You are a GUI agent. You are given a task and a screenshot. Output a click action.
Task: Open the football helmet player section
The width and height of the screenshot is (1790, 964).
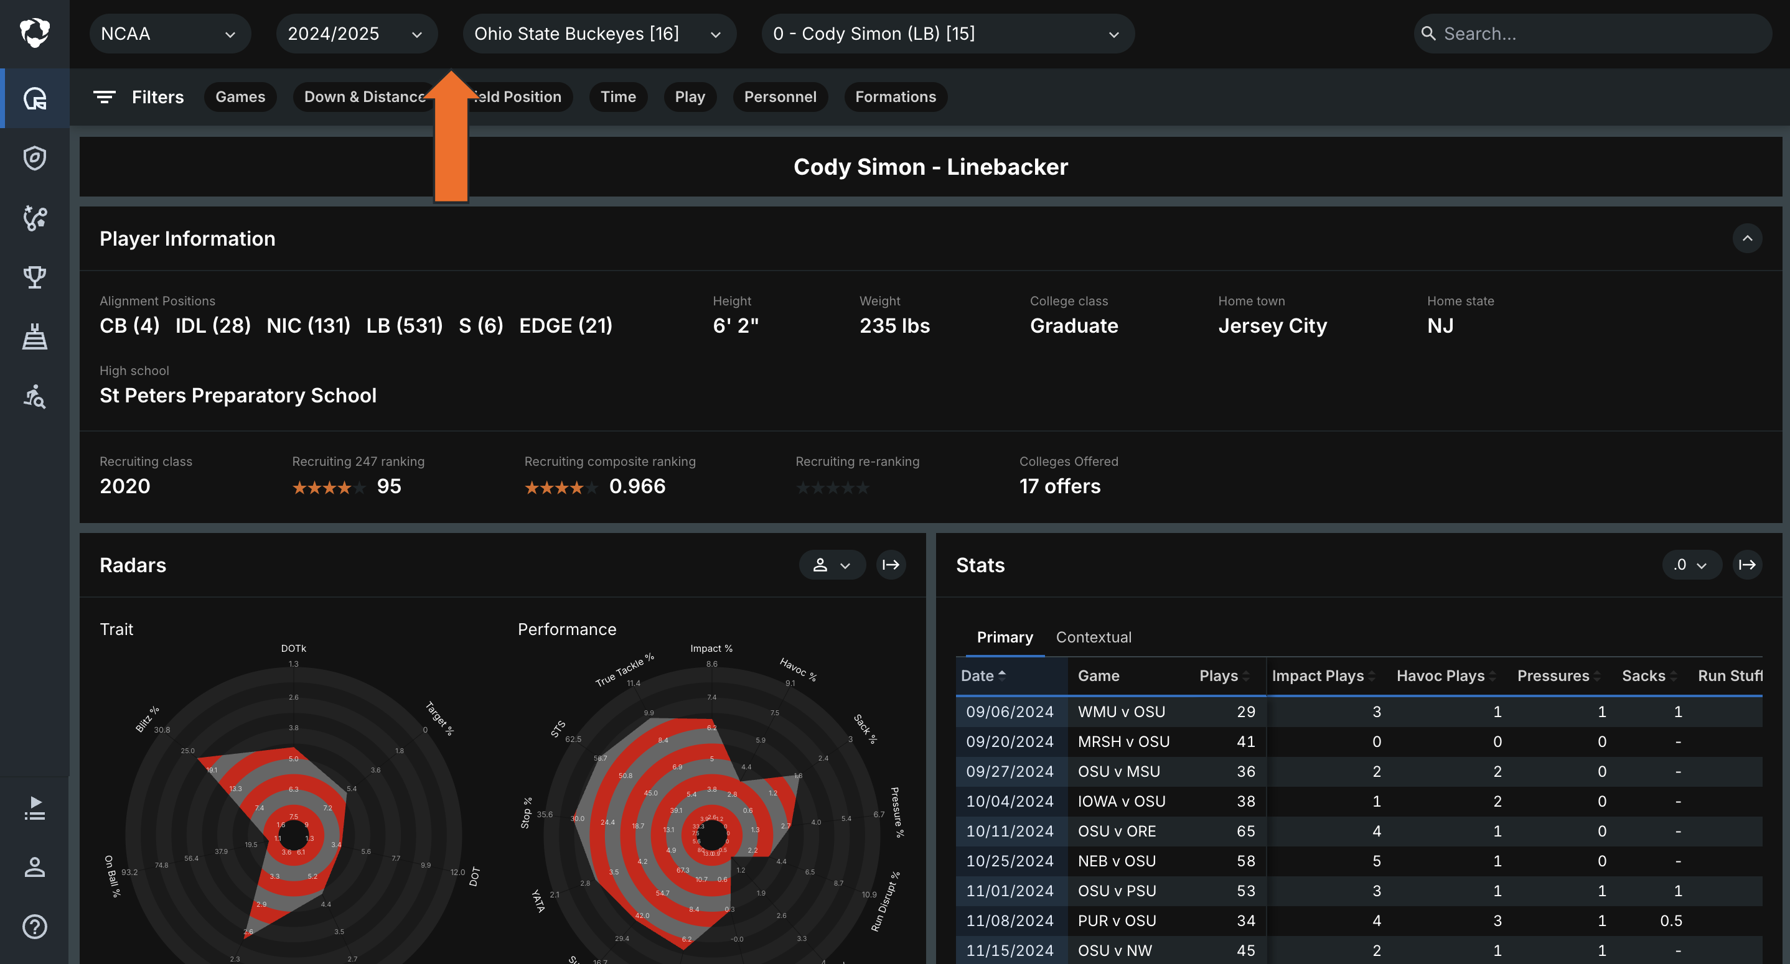tap(35, 98)
